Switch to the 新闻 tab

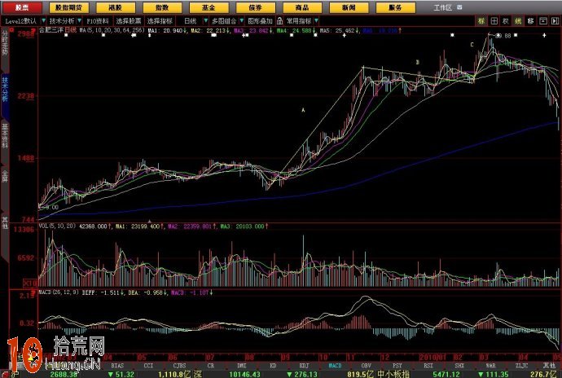click(349, 7)
